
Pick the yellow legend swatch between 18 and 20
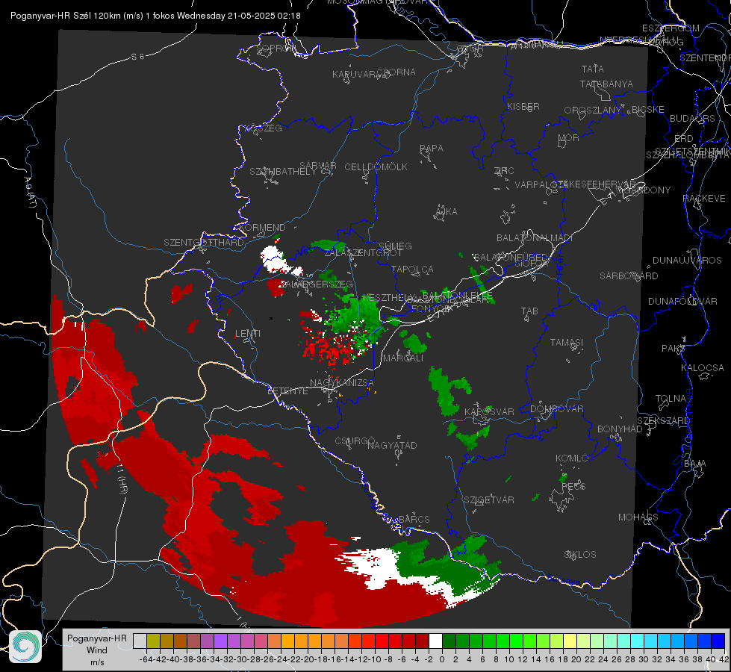tap(570, 641)
